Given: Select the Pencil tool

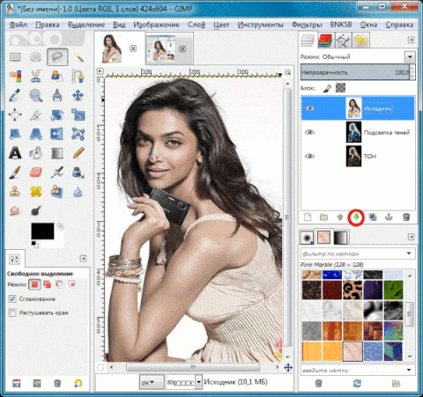Looking at the screenshot, I should 78,152.
